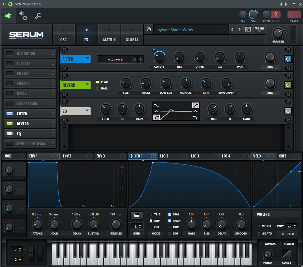Click the envelope lock icon
Viewport: 303px width, 267px height.
pyautogui.click(x=122, y=166)
